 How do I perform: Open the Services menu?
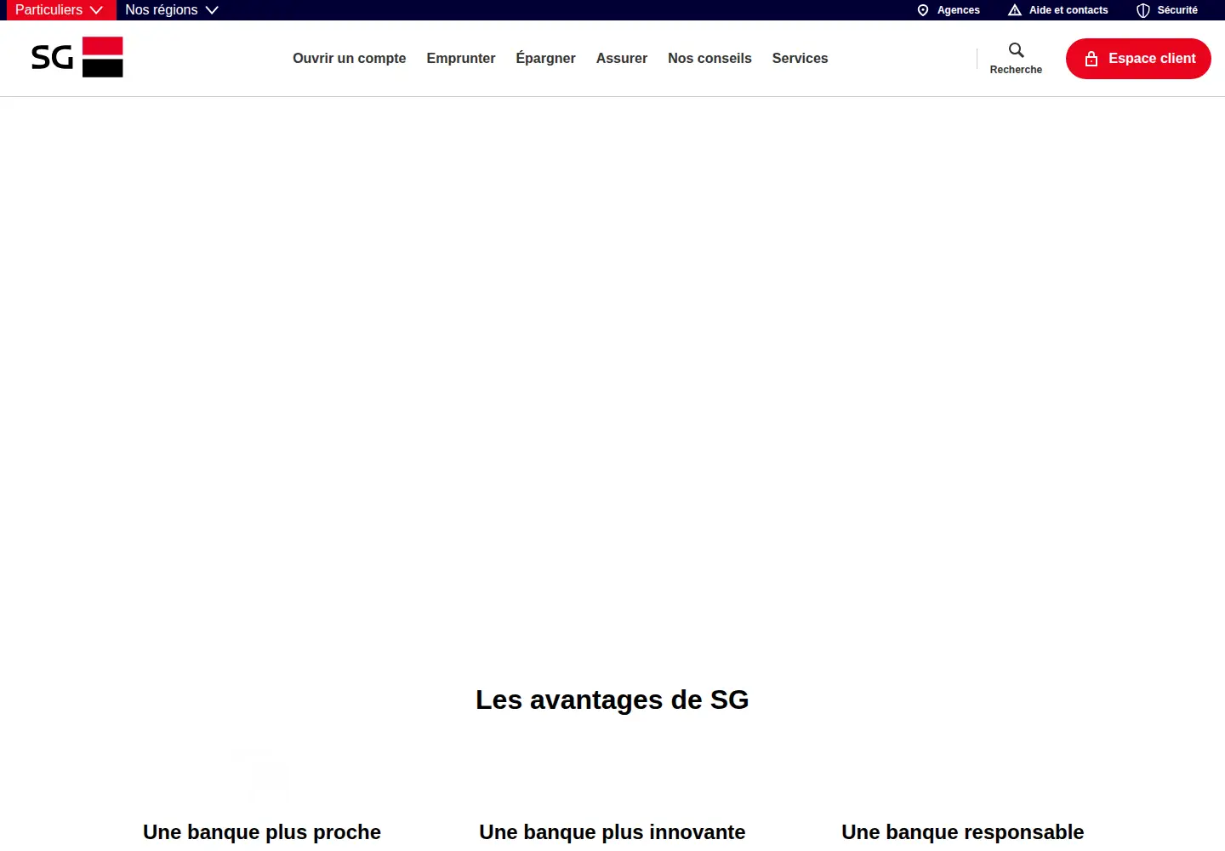pyautogui.click(x=800, y=58)
